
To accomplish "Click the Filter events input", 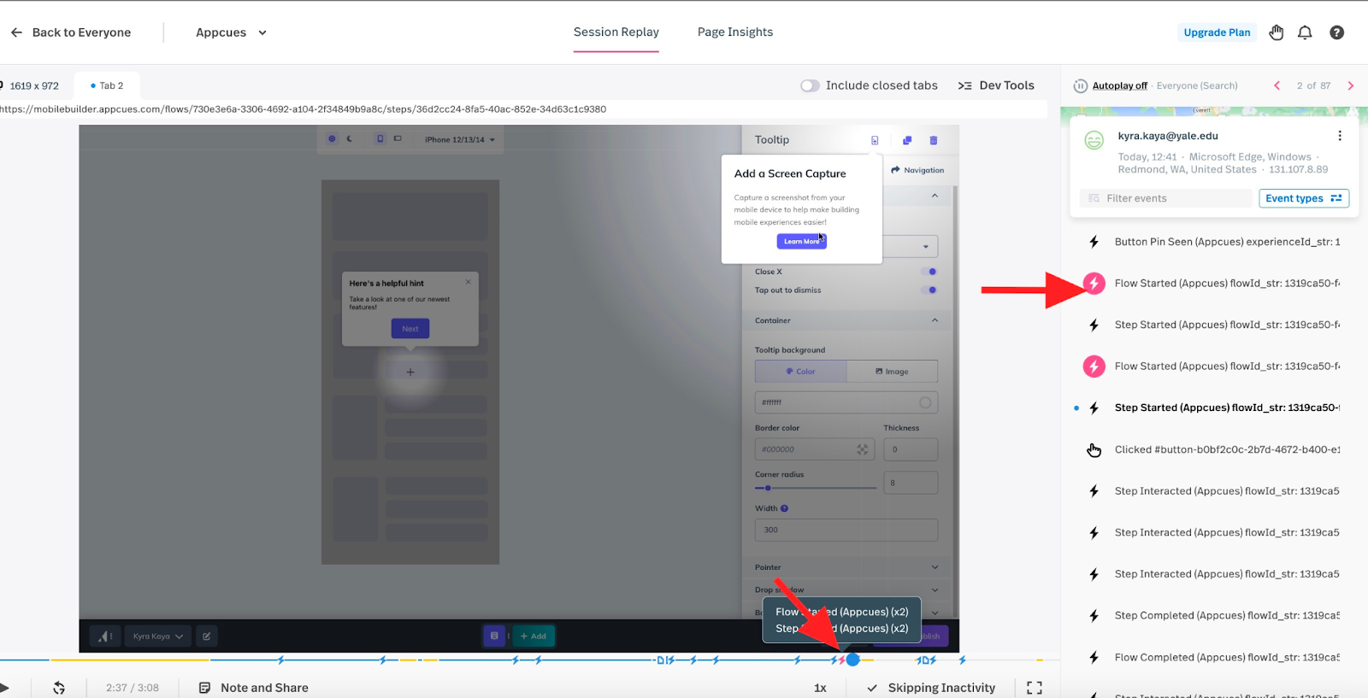I will [x=1165, y=198].
